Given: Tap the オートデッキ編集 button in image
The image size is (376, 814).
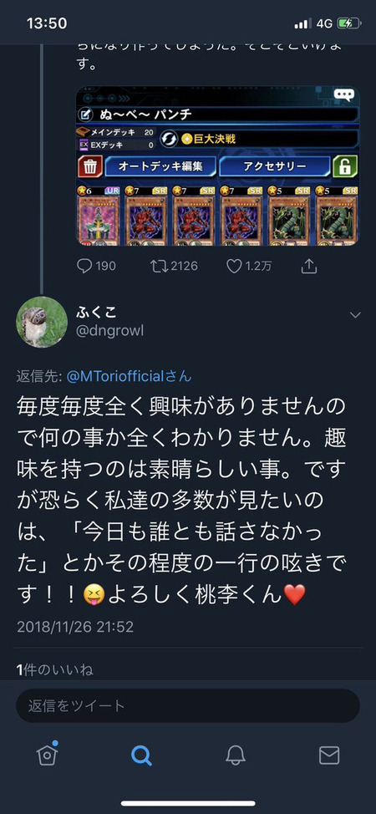Looking at the screenshot, I should 160,166.
